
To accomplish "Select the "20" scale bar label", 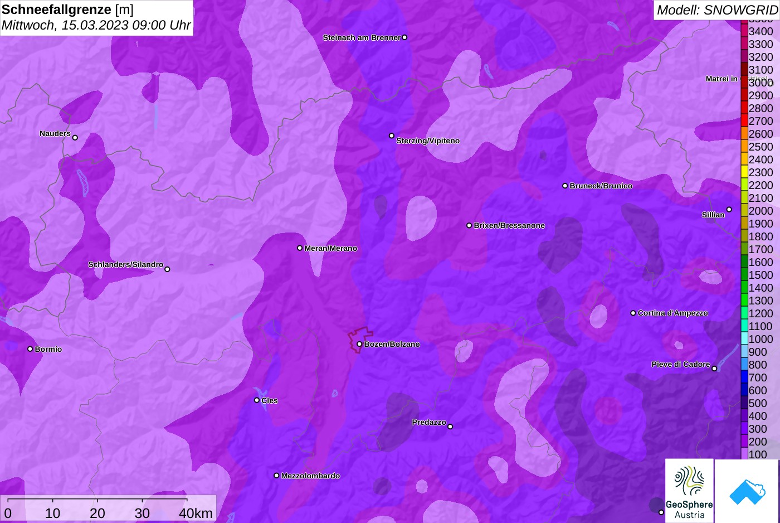I will coord(97,513).
